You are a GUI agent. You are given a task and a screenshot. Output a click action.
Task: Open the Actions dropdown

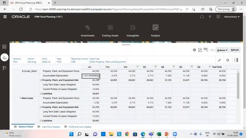[x=222, y=50]
